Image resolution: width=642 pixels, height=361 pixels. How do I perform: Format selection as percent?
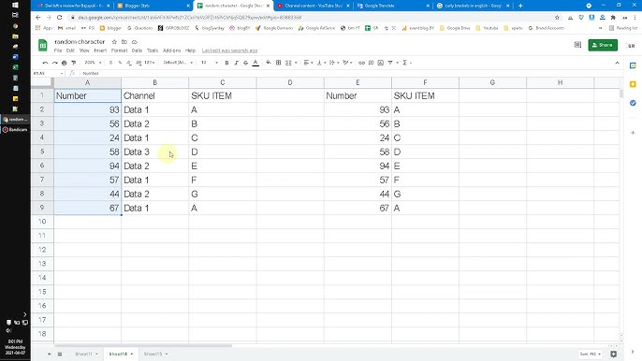[x=120, y=63]
